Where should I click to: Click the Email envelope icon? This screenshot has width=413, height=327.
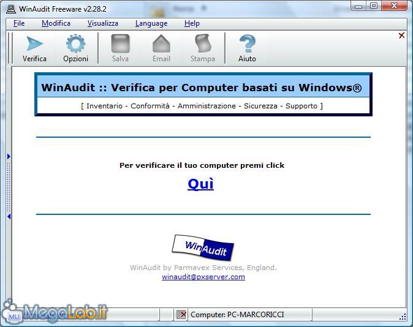coord(161,48)
